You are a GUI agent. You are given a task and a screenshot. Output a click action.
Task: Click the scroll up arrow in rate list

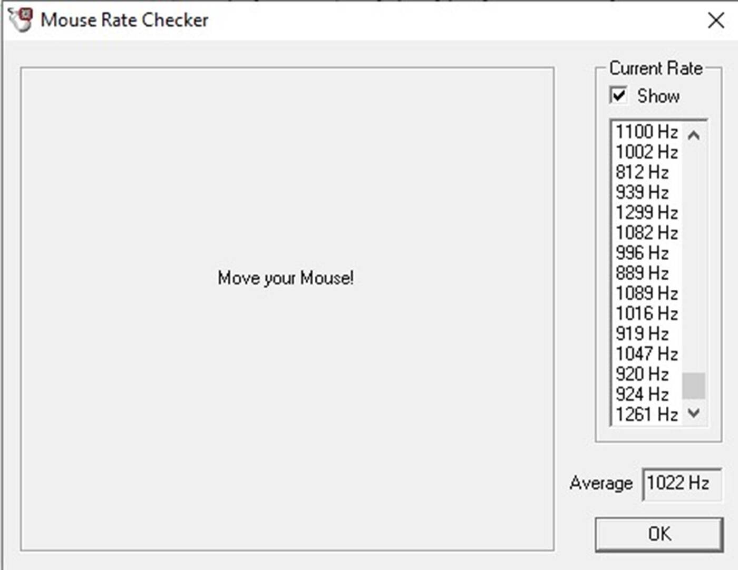pos(694,135)
